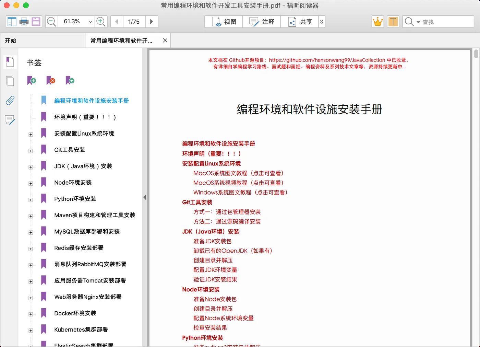
Task: Expand the Redis缓存安装部署 bookmark
Action: pyautogui.click(x=31, y=249)
